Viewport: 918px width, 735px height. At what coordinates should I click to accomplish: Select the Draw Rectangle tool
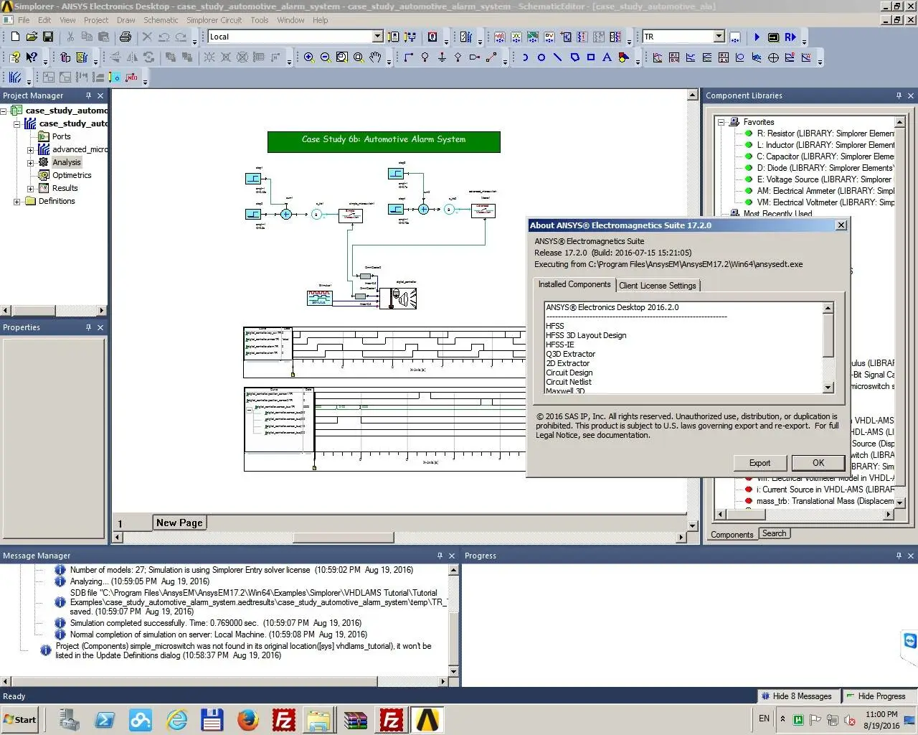pos(591,57)
